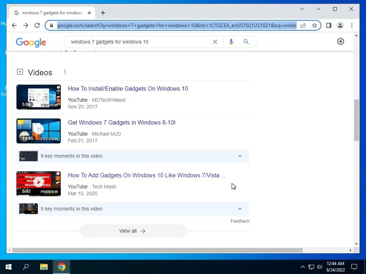366x274 pixels.
Task: Click the horizontal scrollbar thumb
Action: (157, 250)
